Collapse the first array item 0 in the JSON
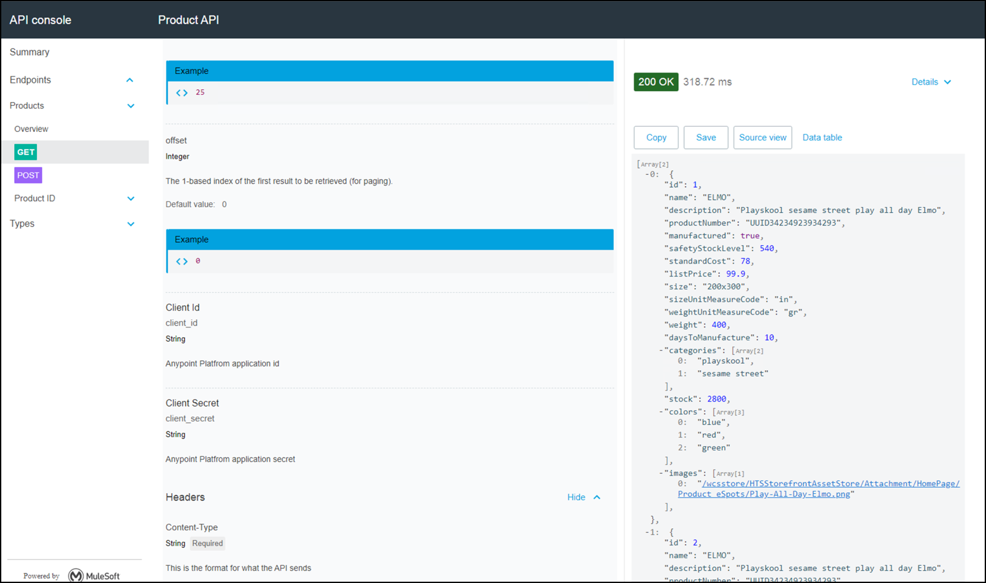The height and width of the screenshot is (583, 986). pyautogui.click(x=647, y=174)
